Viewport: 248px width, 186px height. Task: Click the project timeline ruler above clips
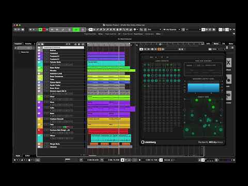[x=109, y=44]
